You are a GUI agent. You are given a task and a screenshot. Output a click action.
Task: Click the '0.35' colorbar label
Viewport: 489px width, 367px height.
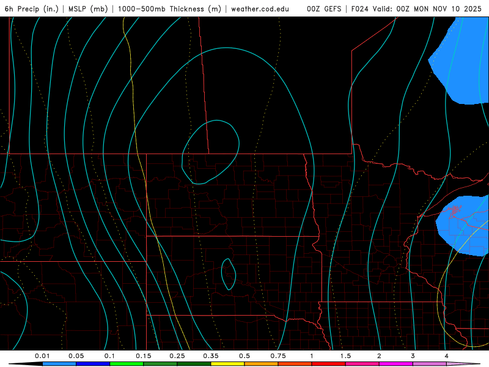pos(211,356)
